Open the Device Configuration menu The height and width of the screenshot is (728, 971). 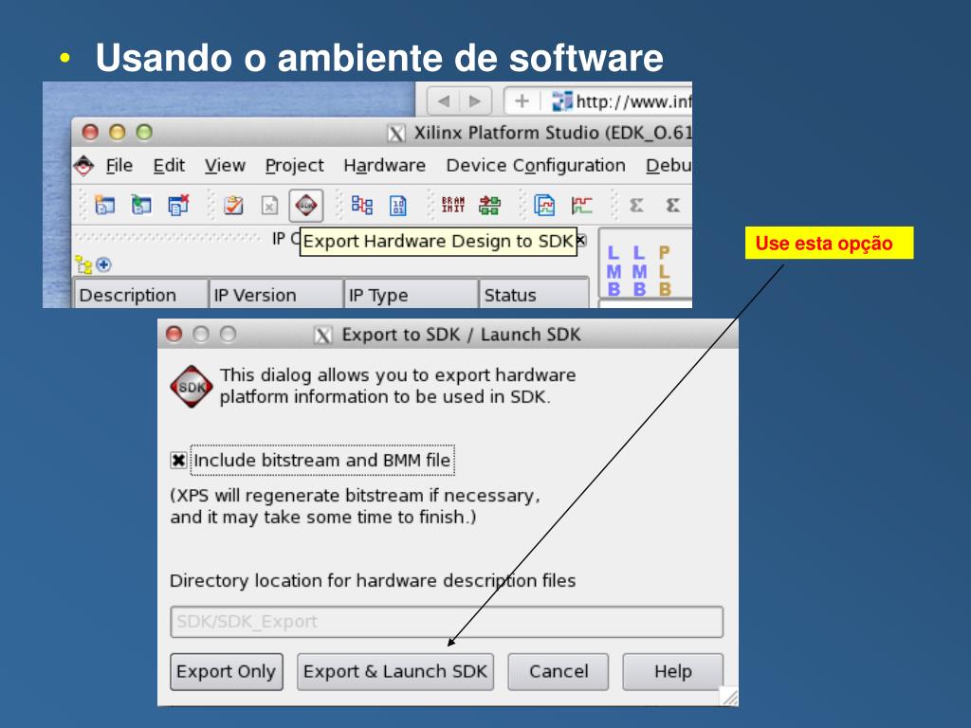coord(536,165)
